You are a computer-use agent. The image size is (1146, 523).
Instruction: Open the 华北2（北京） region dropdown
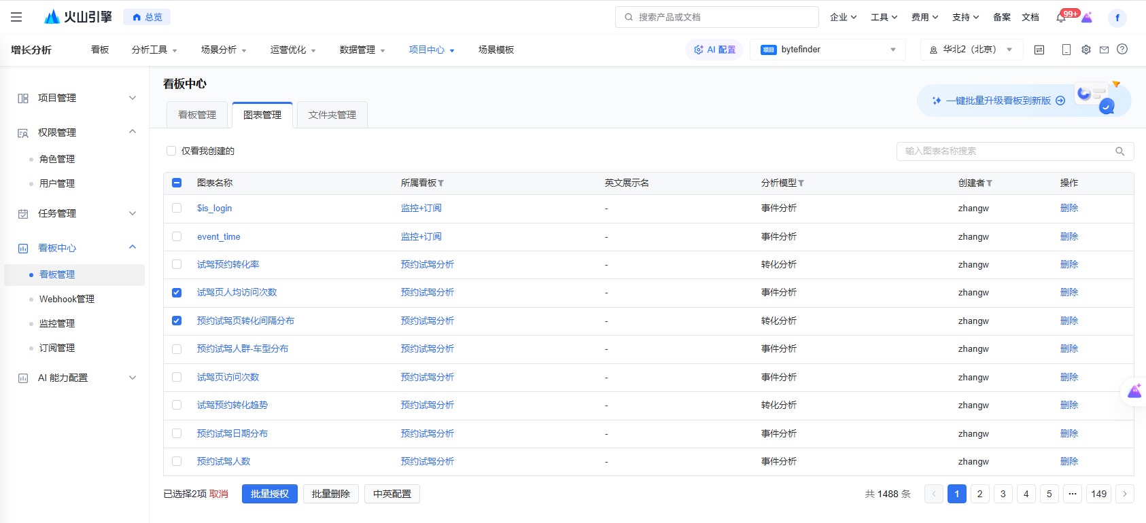point(971,50)
